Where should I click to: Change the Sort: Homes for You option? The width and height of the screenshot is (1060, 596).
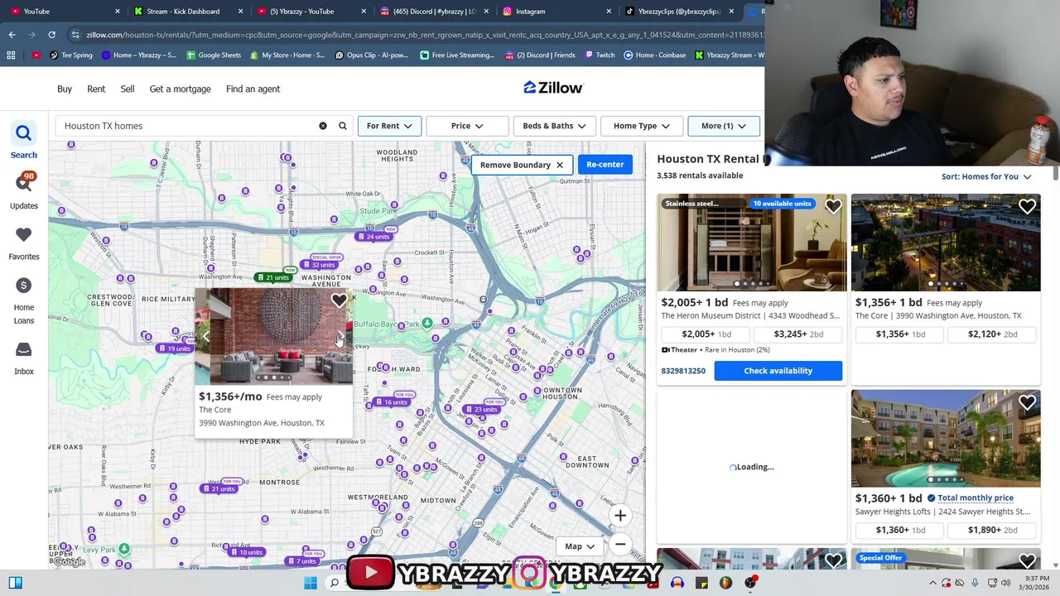click(986, 176)
